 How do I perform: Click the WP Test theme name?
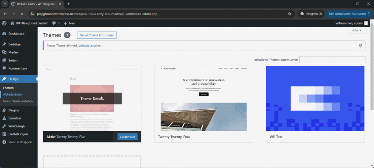(x=276, y=137)
